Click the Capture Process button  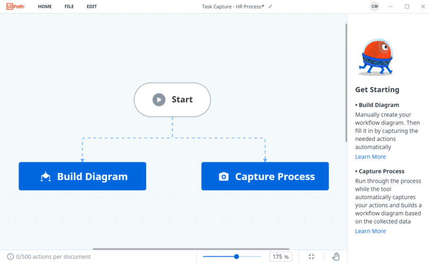tap(265, 176)
